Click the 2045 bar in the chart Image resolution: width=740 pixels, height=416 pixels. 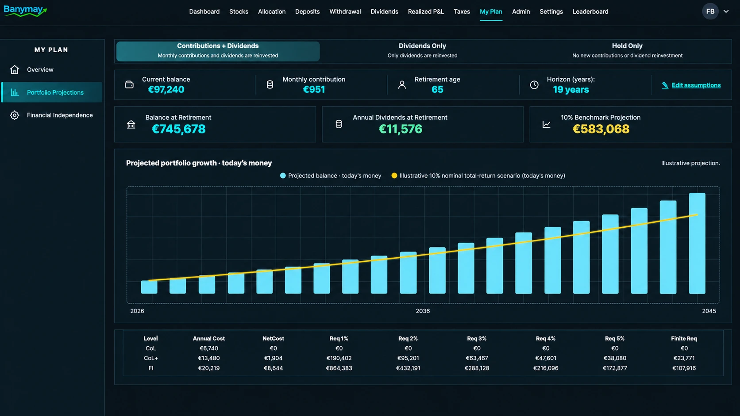(x=697, y=243)
